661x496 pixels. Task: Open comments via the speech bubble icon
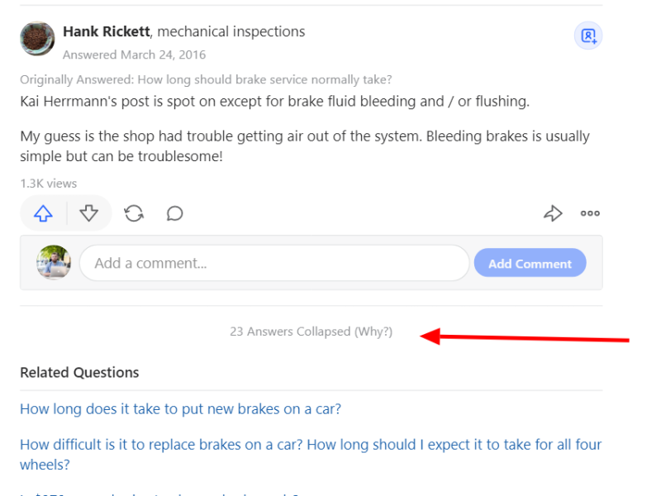174,213
